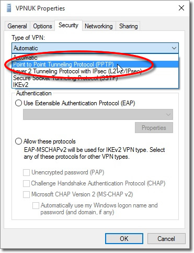Select IKEv2 VPN type option
This screenshot has height=253, width=194.
(x=96, y=85)
